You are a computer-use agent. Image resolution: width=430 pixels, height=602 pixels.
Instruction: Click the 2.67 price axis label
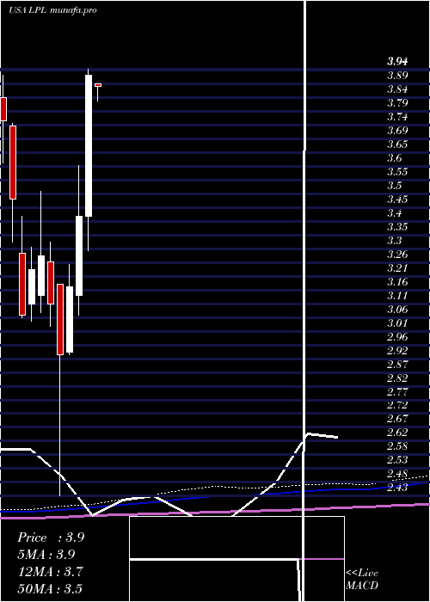pyautogui.click(x=397, y=420)
